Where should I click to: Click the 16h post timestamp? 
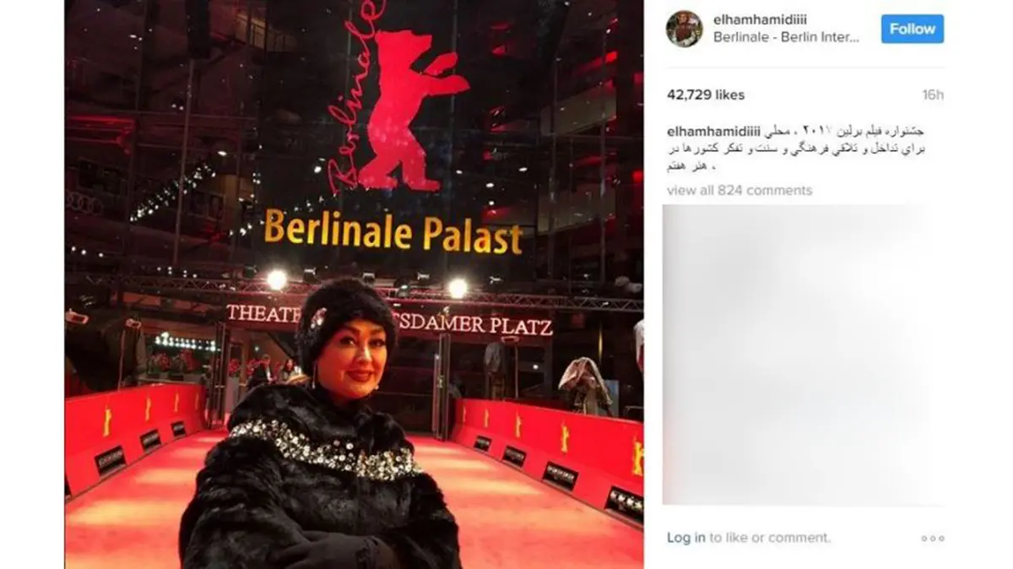933,95
